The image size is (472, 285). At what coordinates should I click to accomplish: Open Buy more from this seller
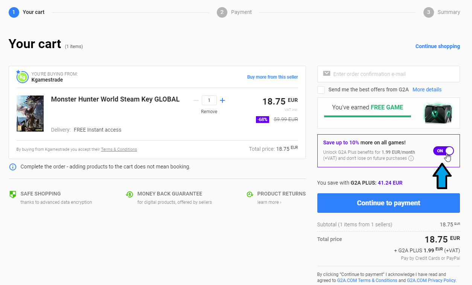pos(272,77)
